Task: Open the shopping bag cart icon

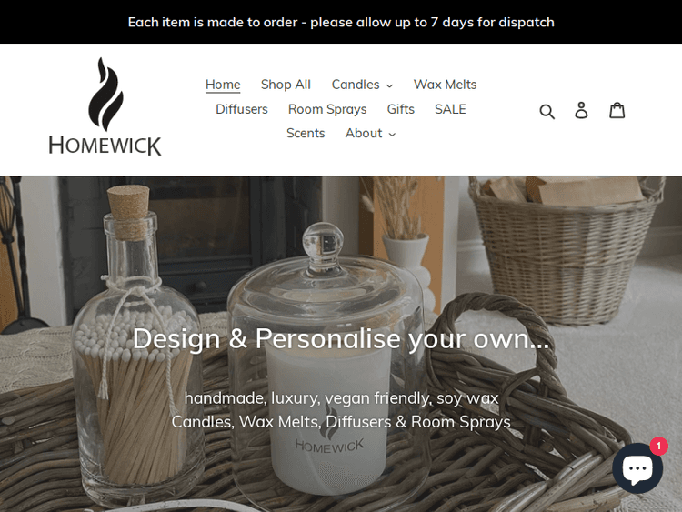Action: (x=617, y=110)
